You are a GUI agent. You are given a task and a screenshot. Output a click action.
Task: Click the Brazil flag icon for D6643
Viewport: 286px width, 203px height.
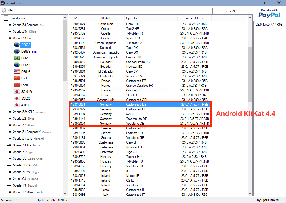[x=17, y=58]
